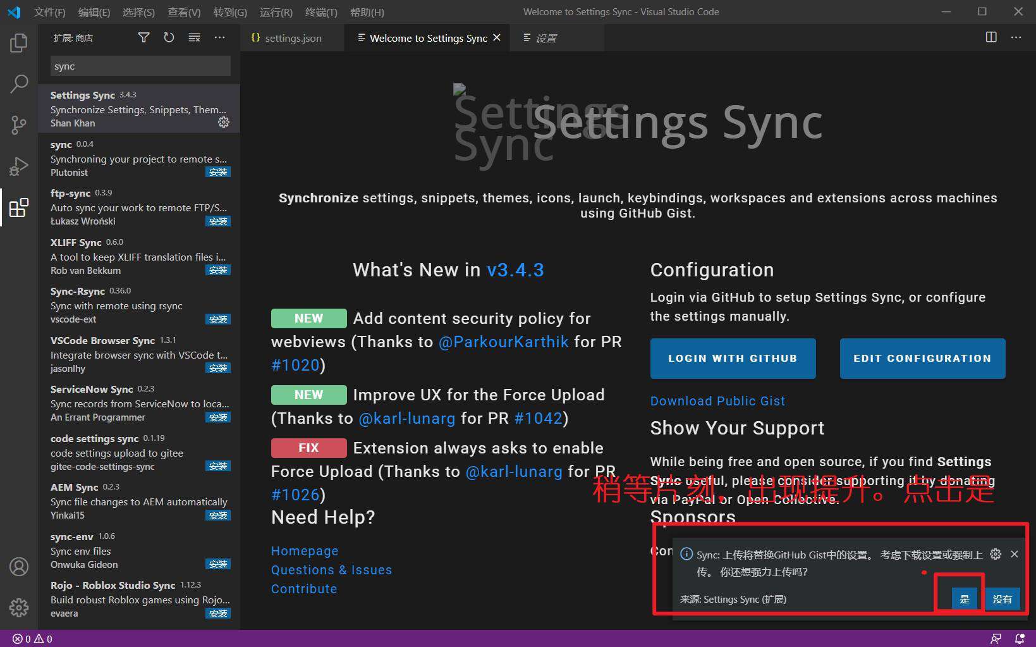
Task: Open the Explorer view in activity bar
Action: coord(19,43)
